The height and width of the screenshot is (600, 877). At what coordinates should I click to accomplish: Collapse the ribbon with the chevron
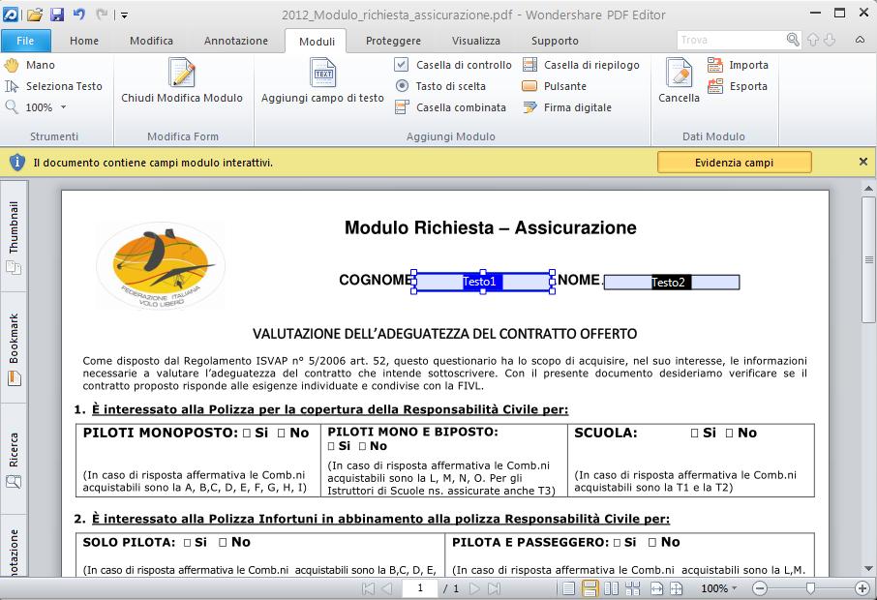click(860, 40)
